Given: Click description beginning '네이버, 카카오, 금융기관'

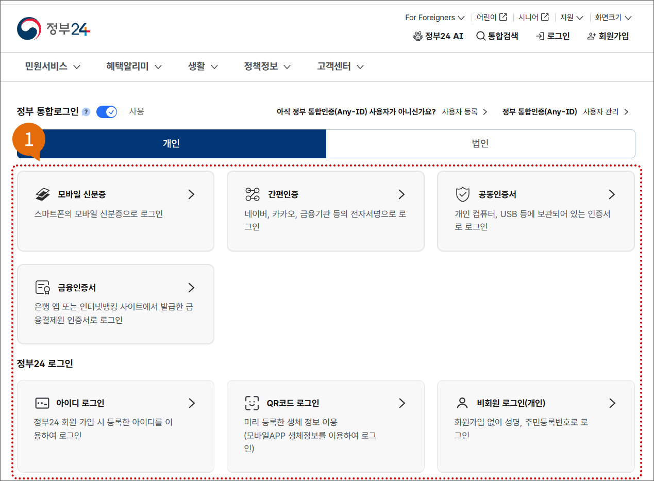Looking at the screenshot, I should [325, 220].
